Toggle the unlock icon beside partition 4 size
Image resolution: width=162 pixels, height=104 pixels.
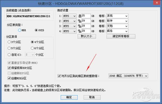point(80,31)
